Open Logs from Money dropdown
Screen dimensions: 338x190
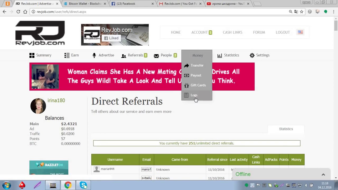pyautogui.click(x=194, y=95)
